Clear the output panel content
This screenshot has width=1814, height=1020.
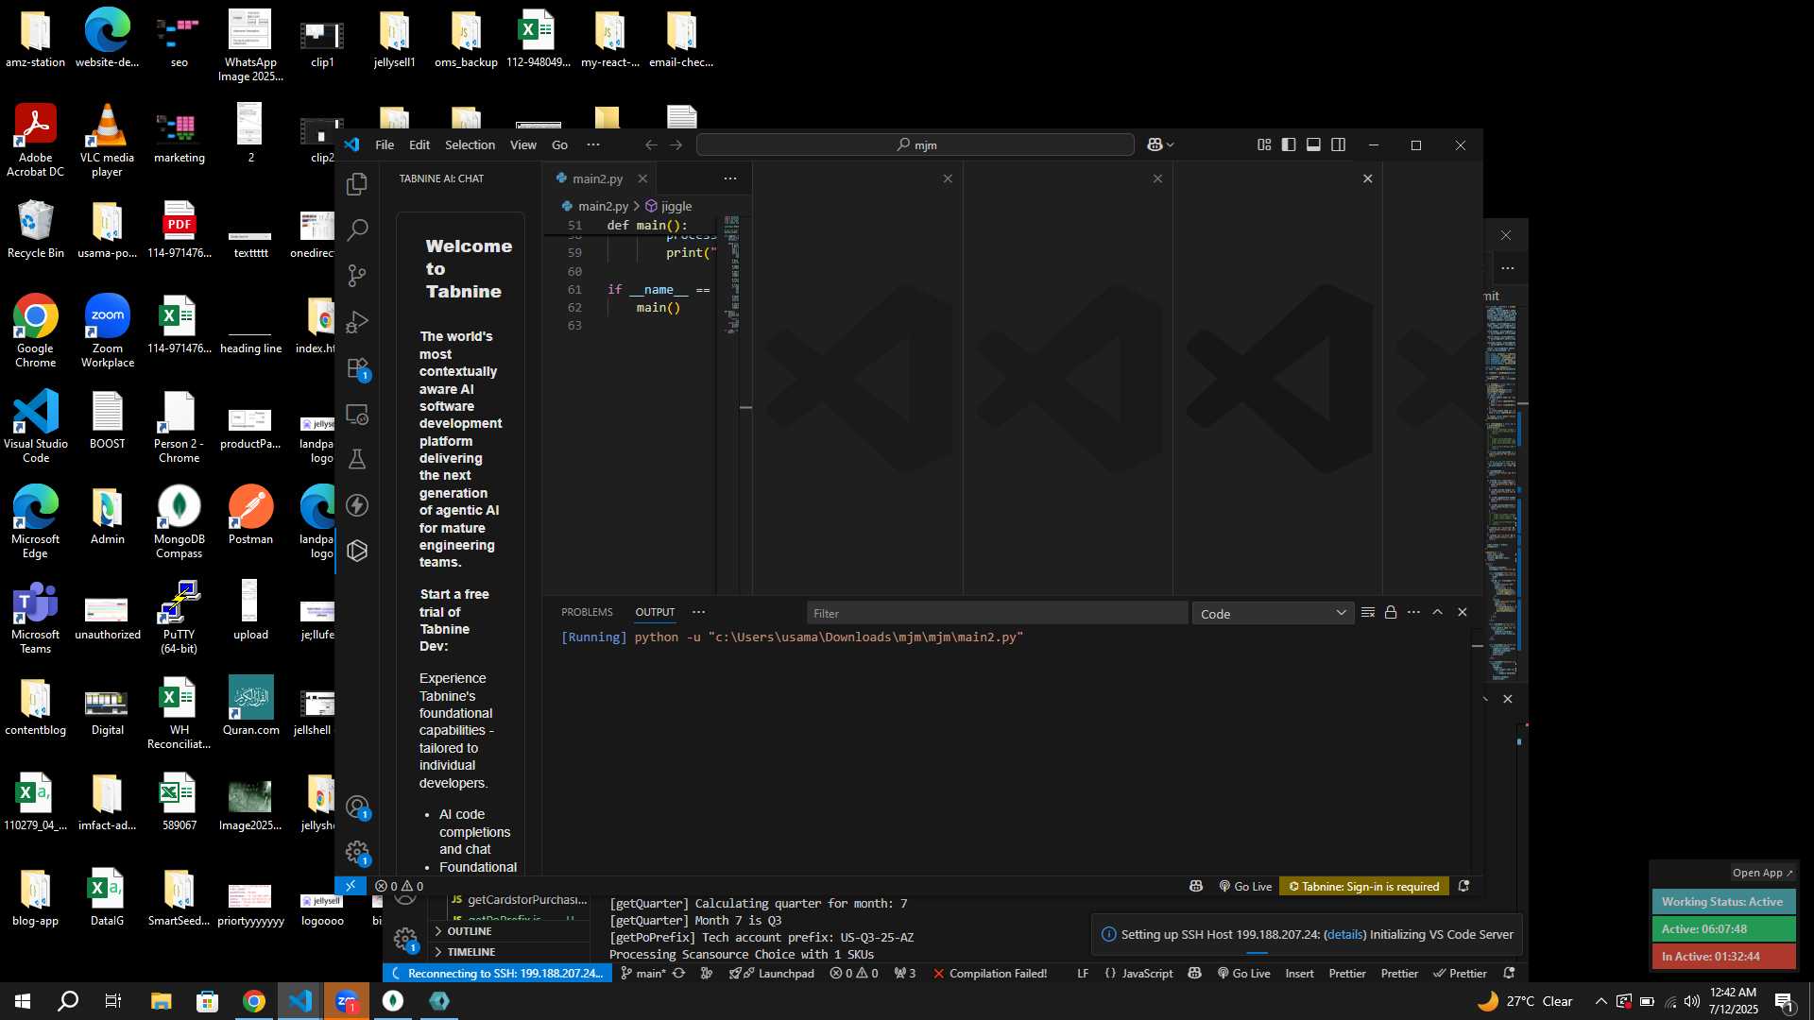point(1367,613)
